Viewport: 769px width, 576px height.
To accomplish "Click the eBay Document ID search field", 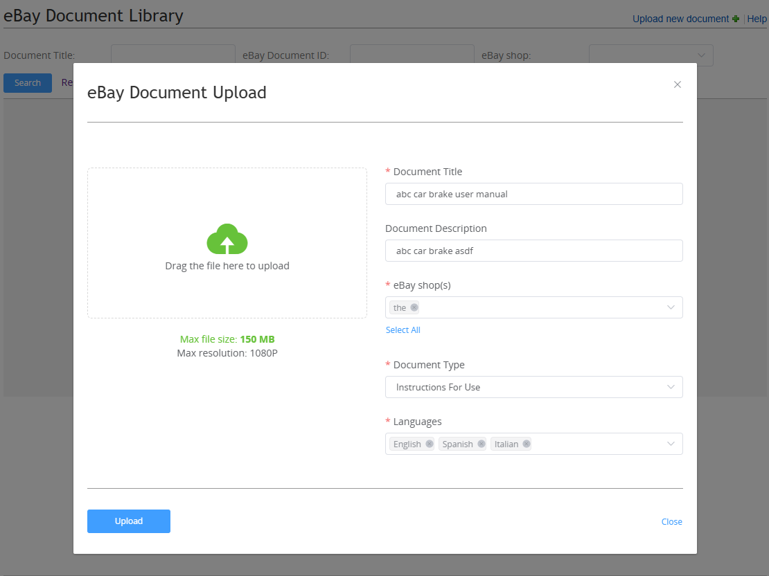I will pyautogui.click(x=412, y=54).
